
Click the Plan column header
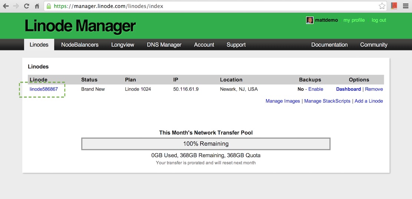(x=131, y=80)
